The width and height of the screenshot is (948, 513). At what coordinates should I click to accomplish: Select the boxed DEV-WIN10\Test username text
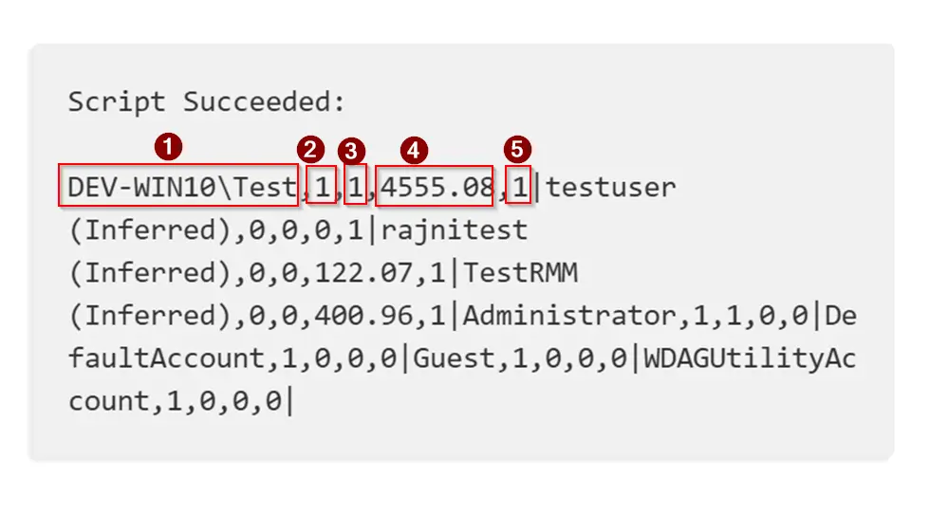pyautogui.click(x=181, y=187)
